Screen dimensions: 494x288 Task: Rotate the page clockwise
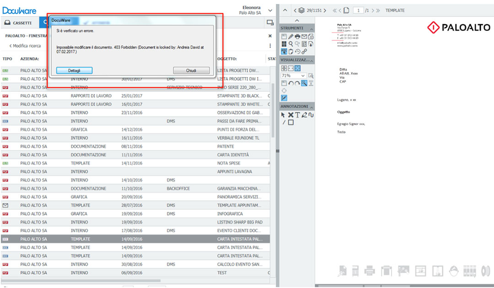coord(297,83)
